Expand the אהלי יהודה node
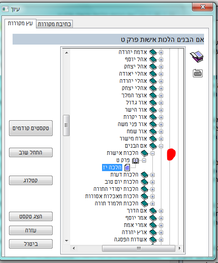218x263 pixels. click(x=161, y=82)
